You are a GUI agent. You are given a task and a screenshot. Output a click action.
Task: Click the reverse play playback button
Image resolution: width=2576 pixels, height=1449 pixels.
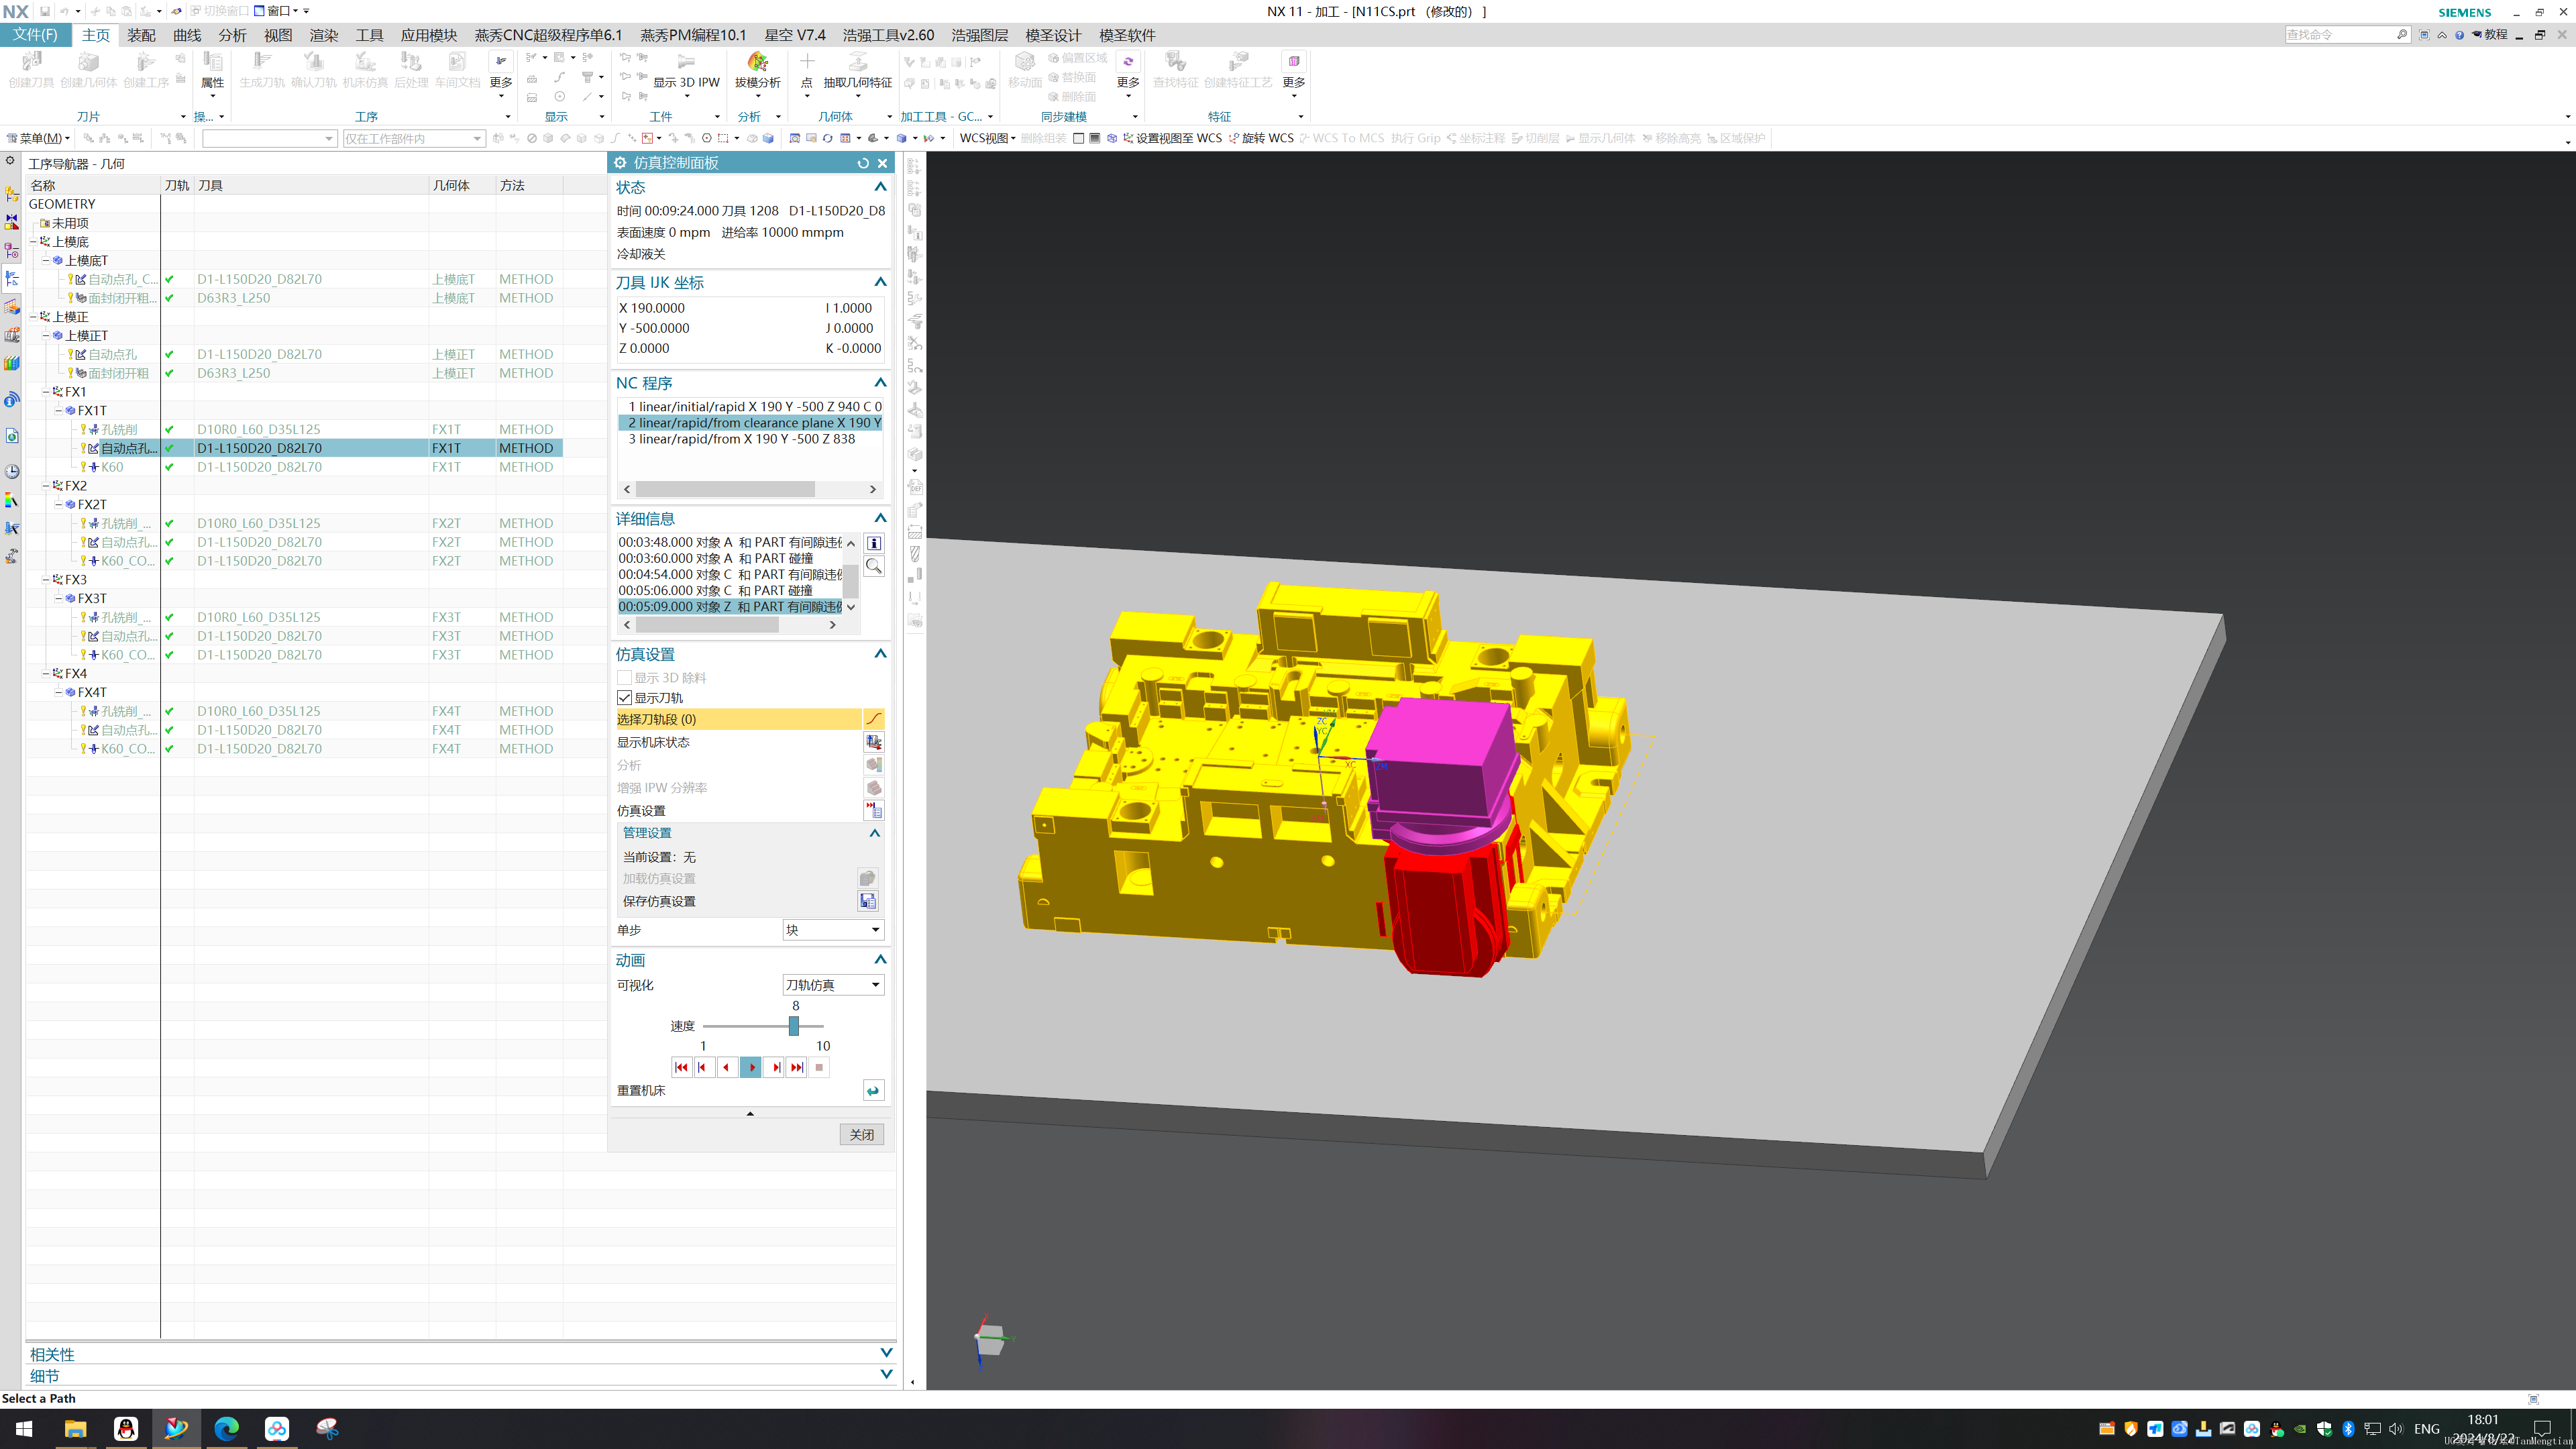tap(727, 1067)
